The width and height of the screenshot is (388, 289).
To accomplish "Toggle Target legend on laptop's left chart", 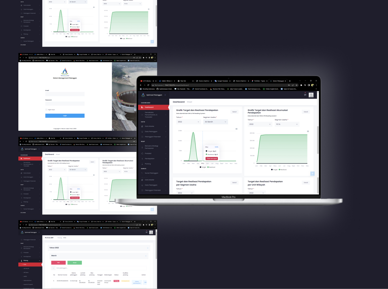I will [203, 167].
